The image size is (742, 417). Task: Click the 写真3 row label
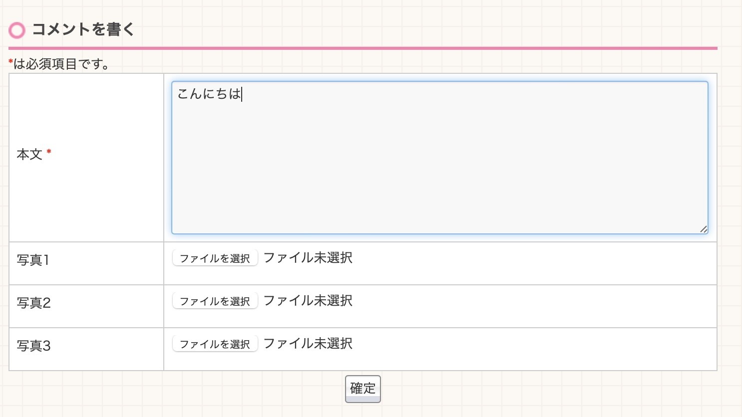point(33,346)
